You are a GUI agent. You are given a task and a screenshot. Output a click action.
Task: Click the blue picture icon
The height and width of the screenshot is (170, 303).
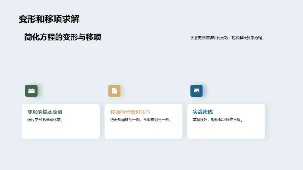click(x=197, y=91)
